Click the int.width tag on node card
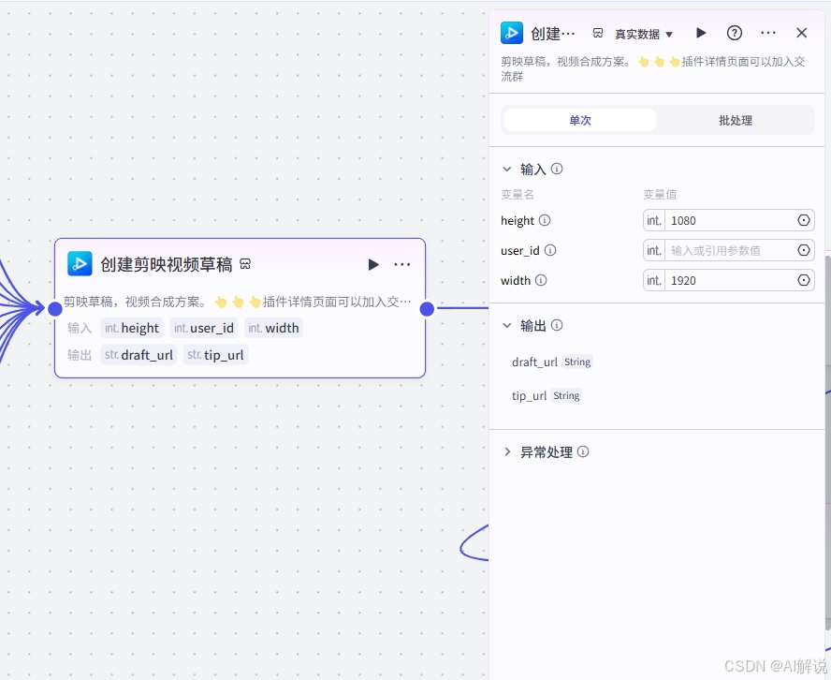The width and height of the screenshot is (831, 680). click(273, 328)
